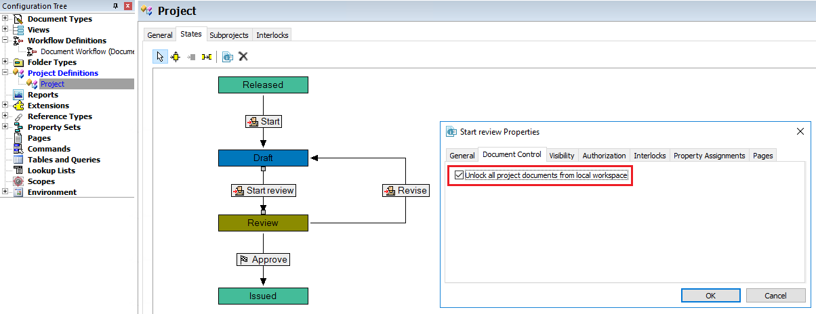
Task: Open properties via the toolbar properties icon
Action: pos(228,57)
